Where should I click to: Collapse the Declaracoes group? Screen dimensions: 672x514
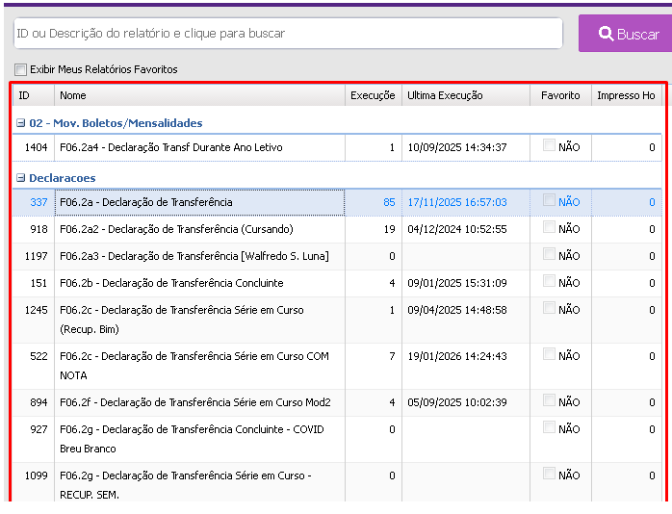[21, 178]
